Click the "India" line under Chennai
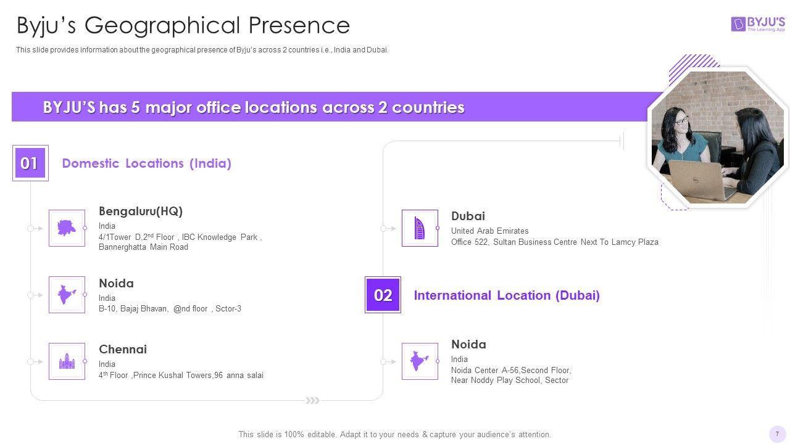 click(107, 364)
